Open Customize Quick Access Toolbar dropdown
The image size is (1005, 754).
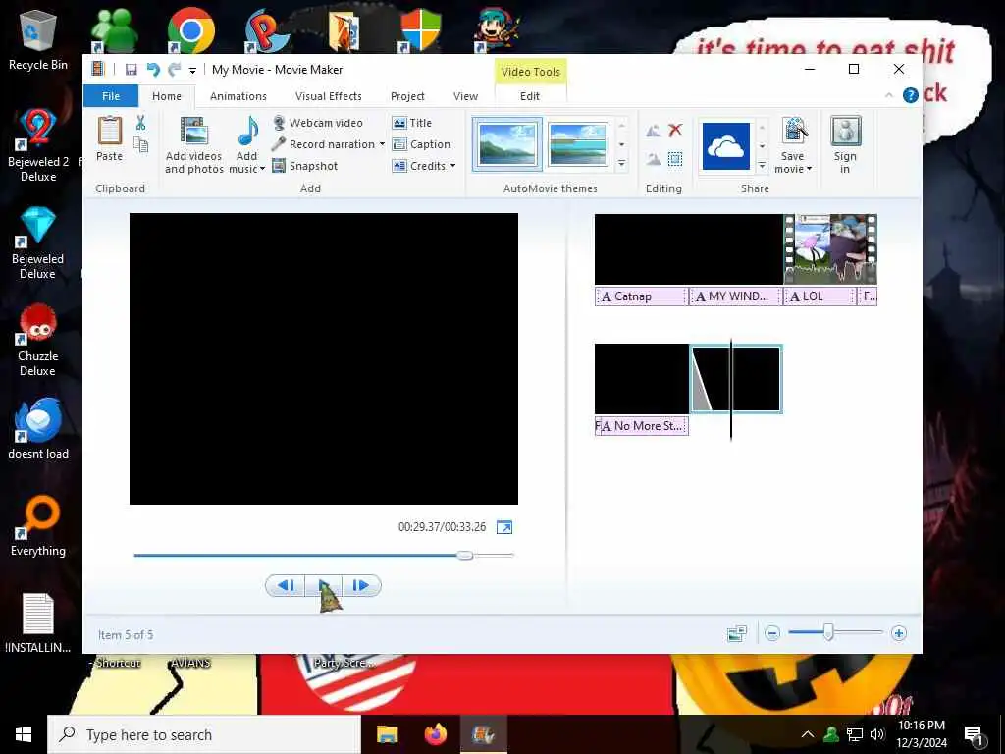[192, 71]
